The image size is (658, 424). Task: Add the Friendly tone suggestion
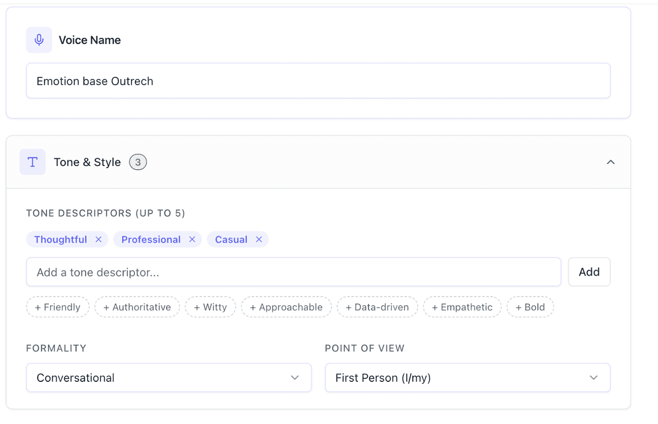click(58, 307)
